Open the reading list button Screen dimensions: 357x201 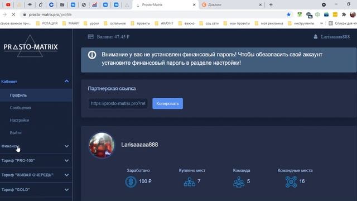(342, 23)
